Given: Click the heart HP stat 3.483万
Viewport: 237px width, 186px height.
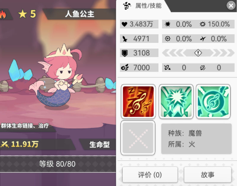Looking at the screenshot, I should coord(139,24).
